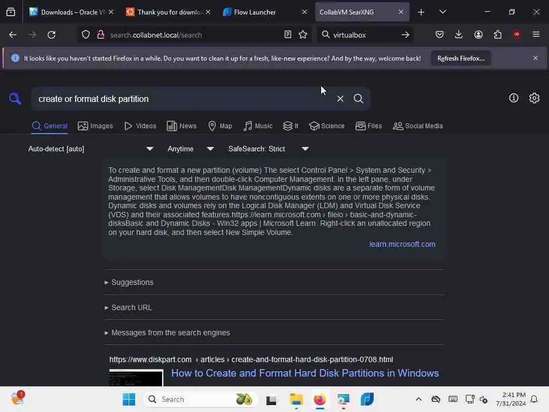Viewport: 549px width, 412px height.
Task: Open a new browser tab
Action: [x=421, y=12]
